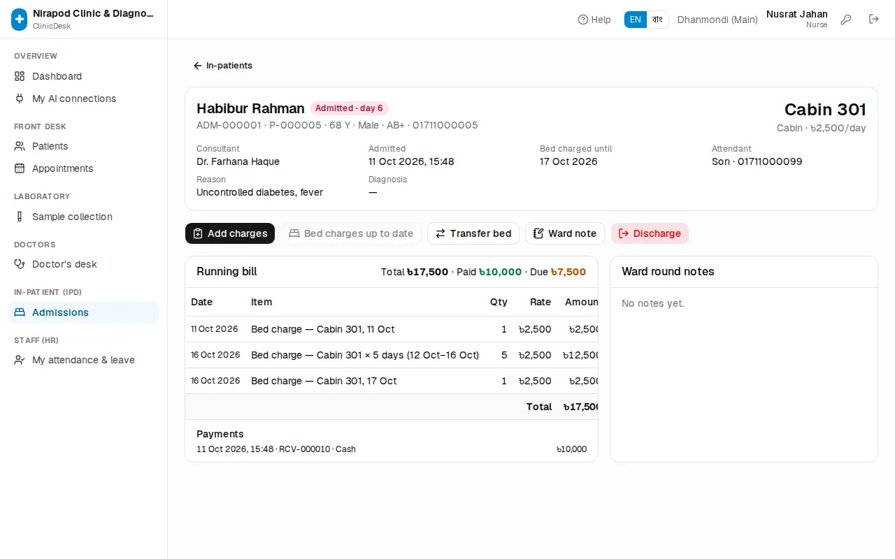
Task: Click the 5 days (12 Oct–16 Oct) bed charge row
Action: pos(392,355)
